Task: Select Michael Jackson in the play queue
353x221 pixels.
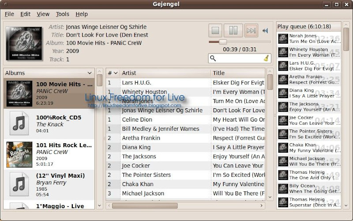Action: click(x=309, y=161)
